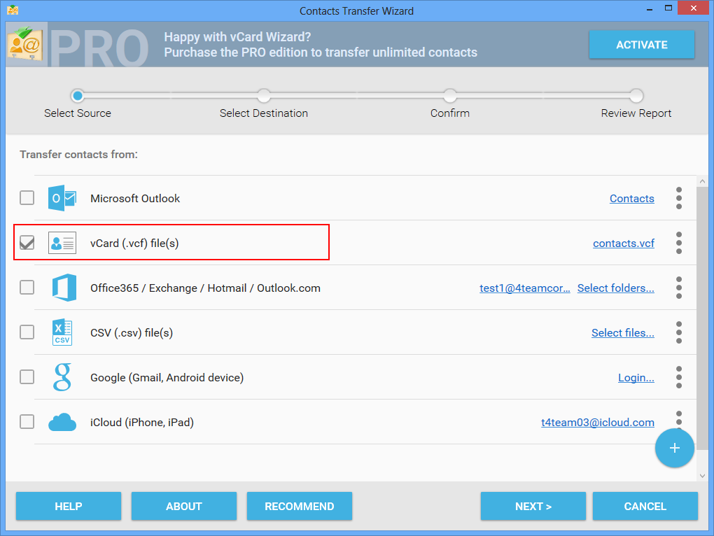This screenshot has width=714, height=536.
Task: Check the CSV (.csv) file(s) checkbox
Action: click(27, 332)
